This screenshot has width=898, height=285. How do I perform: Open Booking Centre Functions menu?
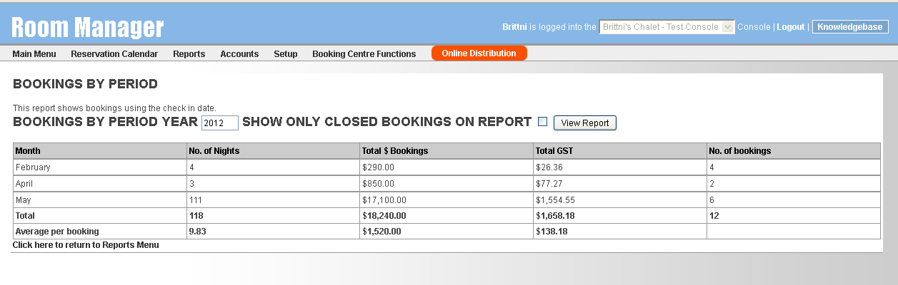coord(364,54)
